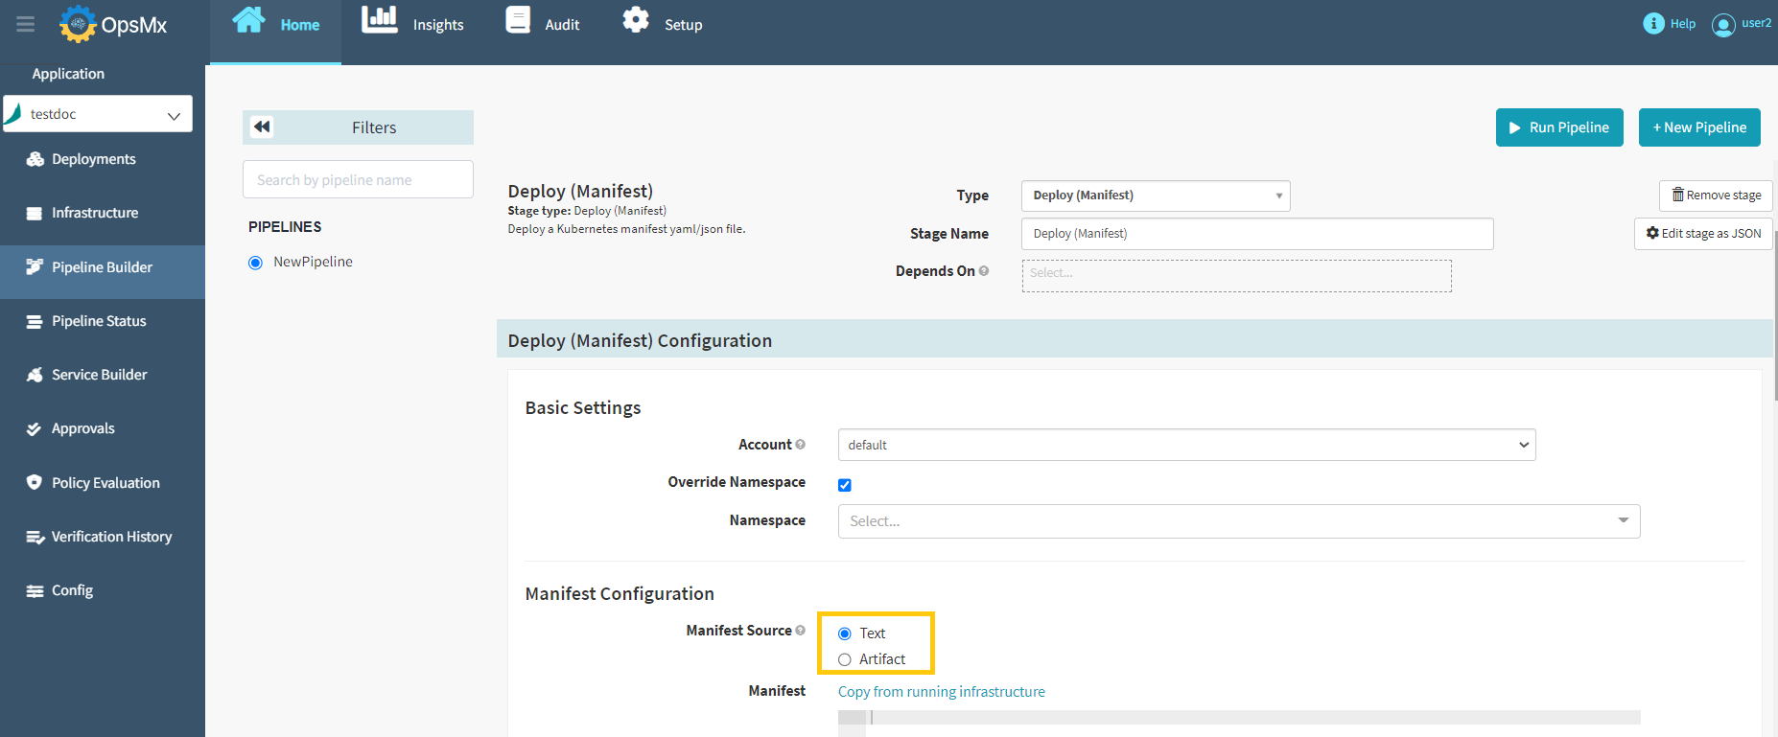Click the Config sliders icon
The width and height of the screenshot is (1778, 737).
click(35, 590)
